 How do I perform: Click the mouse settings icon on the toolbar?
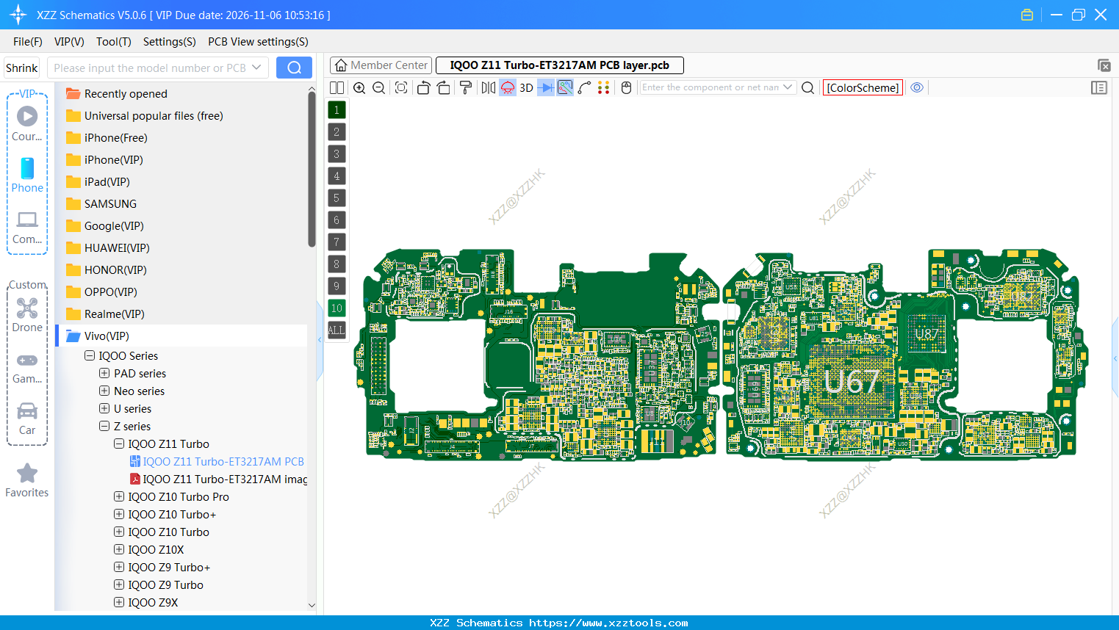626,87
